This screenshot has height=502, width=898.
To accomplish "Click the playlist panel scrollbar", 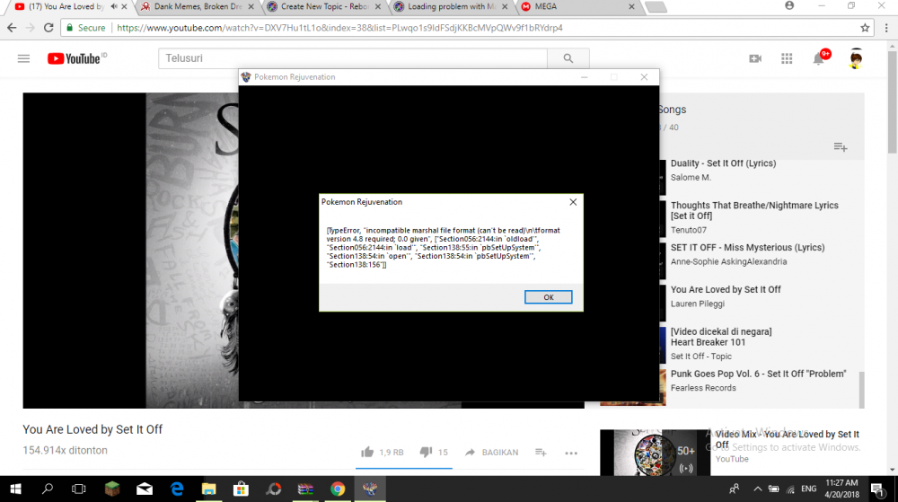I will coord(861,388).
